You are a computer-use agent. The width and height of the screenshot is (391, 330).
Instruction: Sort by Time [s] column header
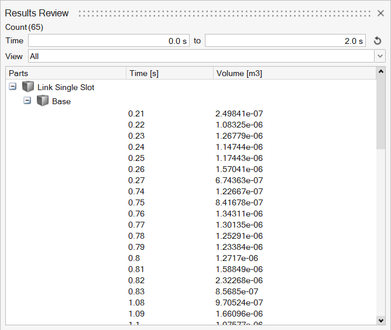(169, 73)
